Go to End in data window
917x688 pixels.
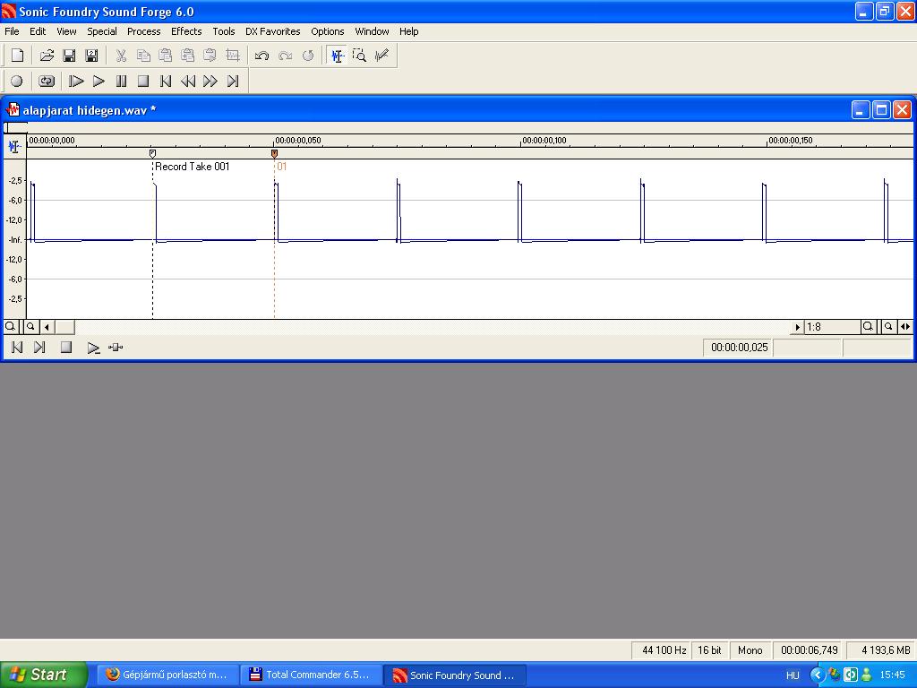pyautogui.click(x=39, y=348)
